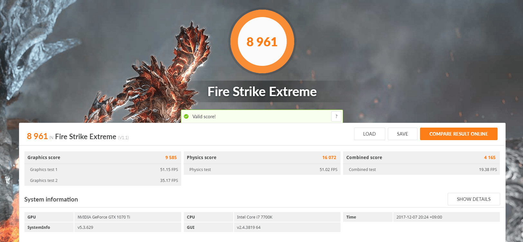Viewport: 523px width, 242px height.
Task: Click the green valid score checkmark icon
Action: point(186,117)
